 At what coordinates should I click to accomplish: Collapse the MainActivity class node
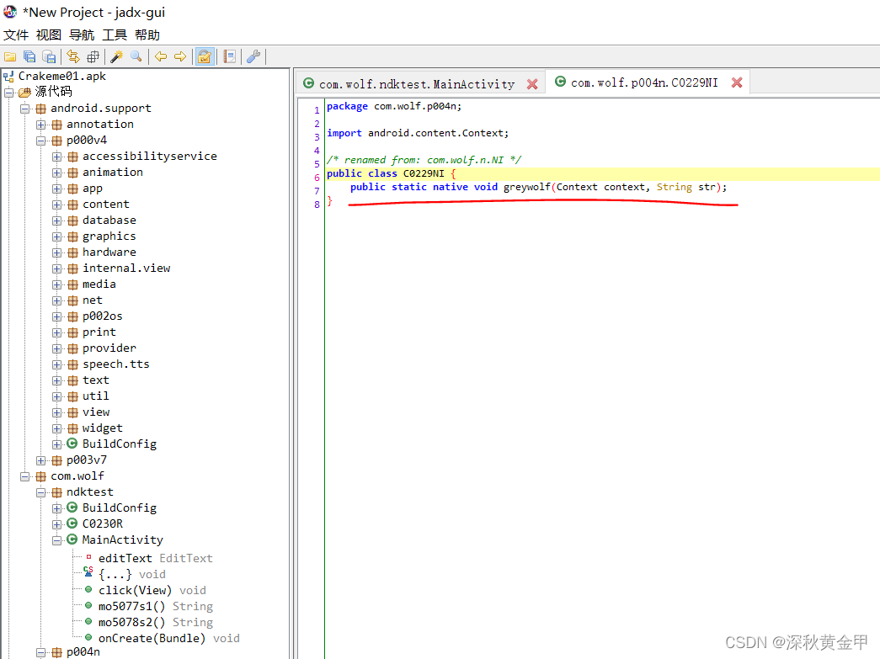click(x=56, y=540)
